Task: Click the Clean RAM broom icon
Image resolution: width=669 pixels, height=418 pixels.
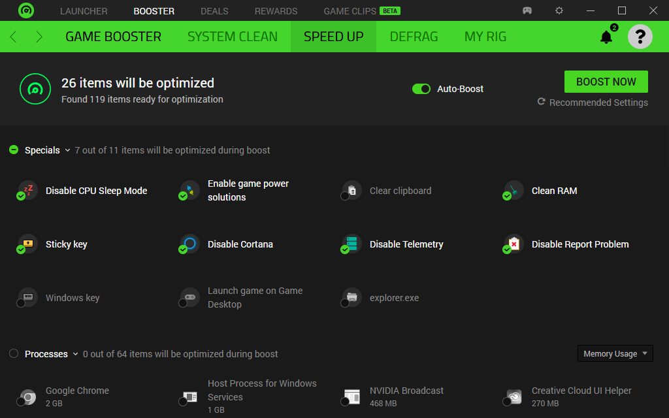Action: tap(514, 190)
